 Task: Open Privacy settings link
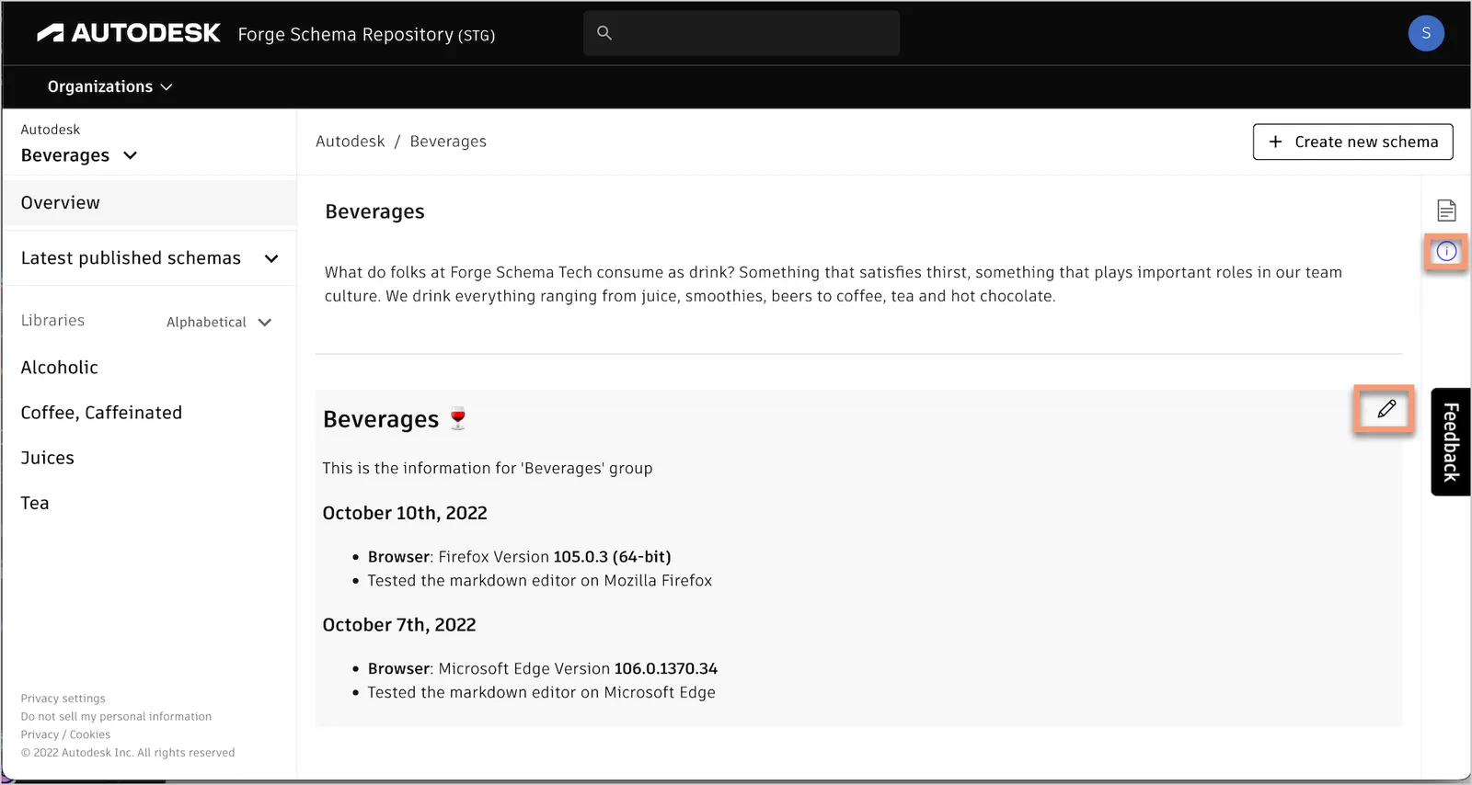tap(63, 699)
